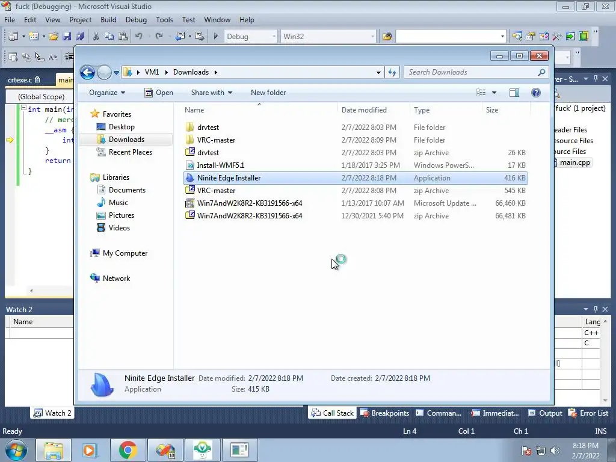Open Debug menu in Visual Studio
This screenshot has width=616, height=462.
point(136,20)
